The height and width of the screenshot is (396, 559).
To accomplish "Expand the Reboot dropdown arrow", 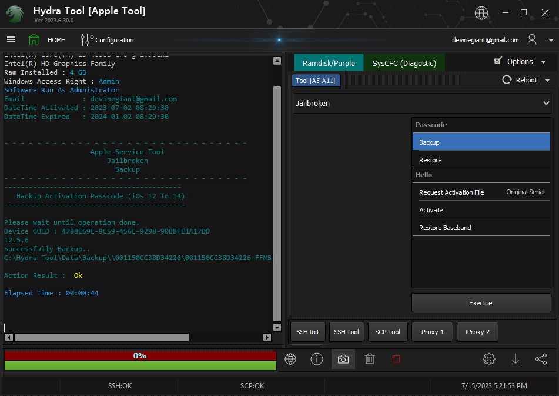I will click(x=548, y=80).
